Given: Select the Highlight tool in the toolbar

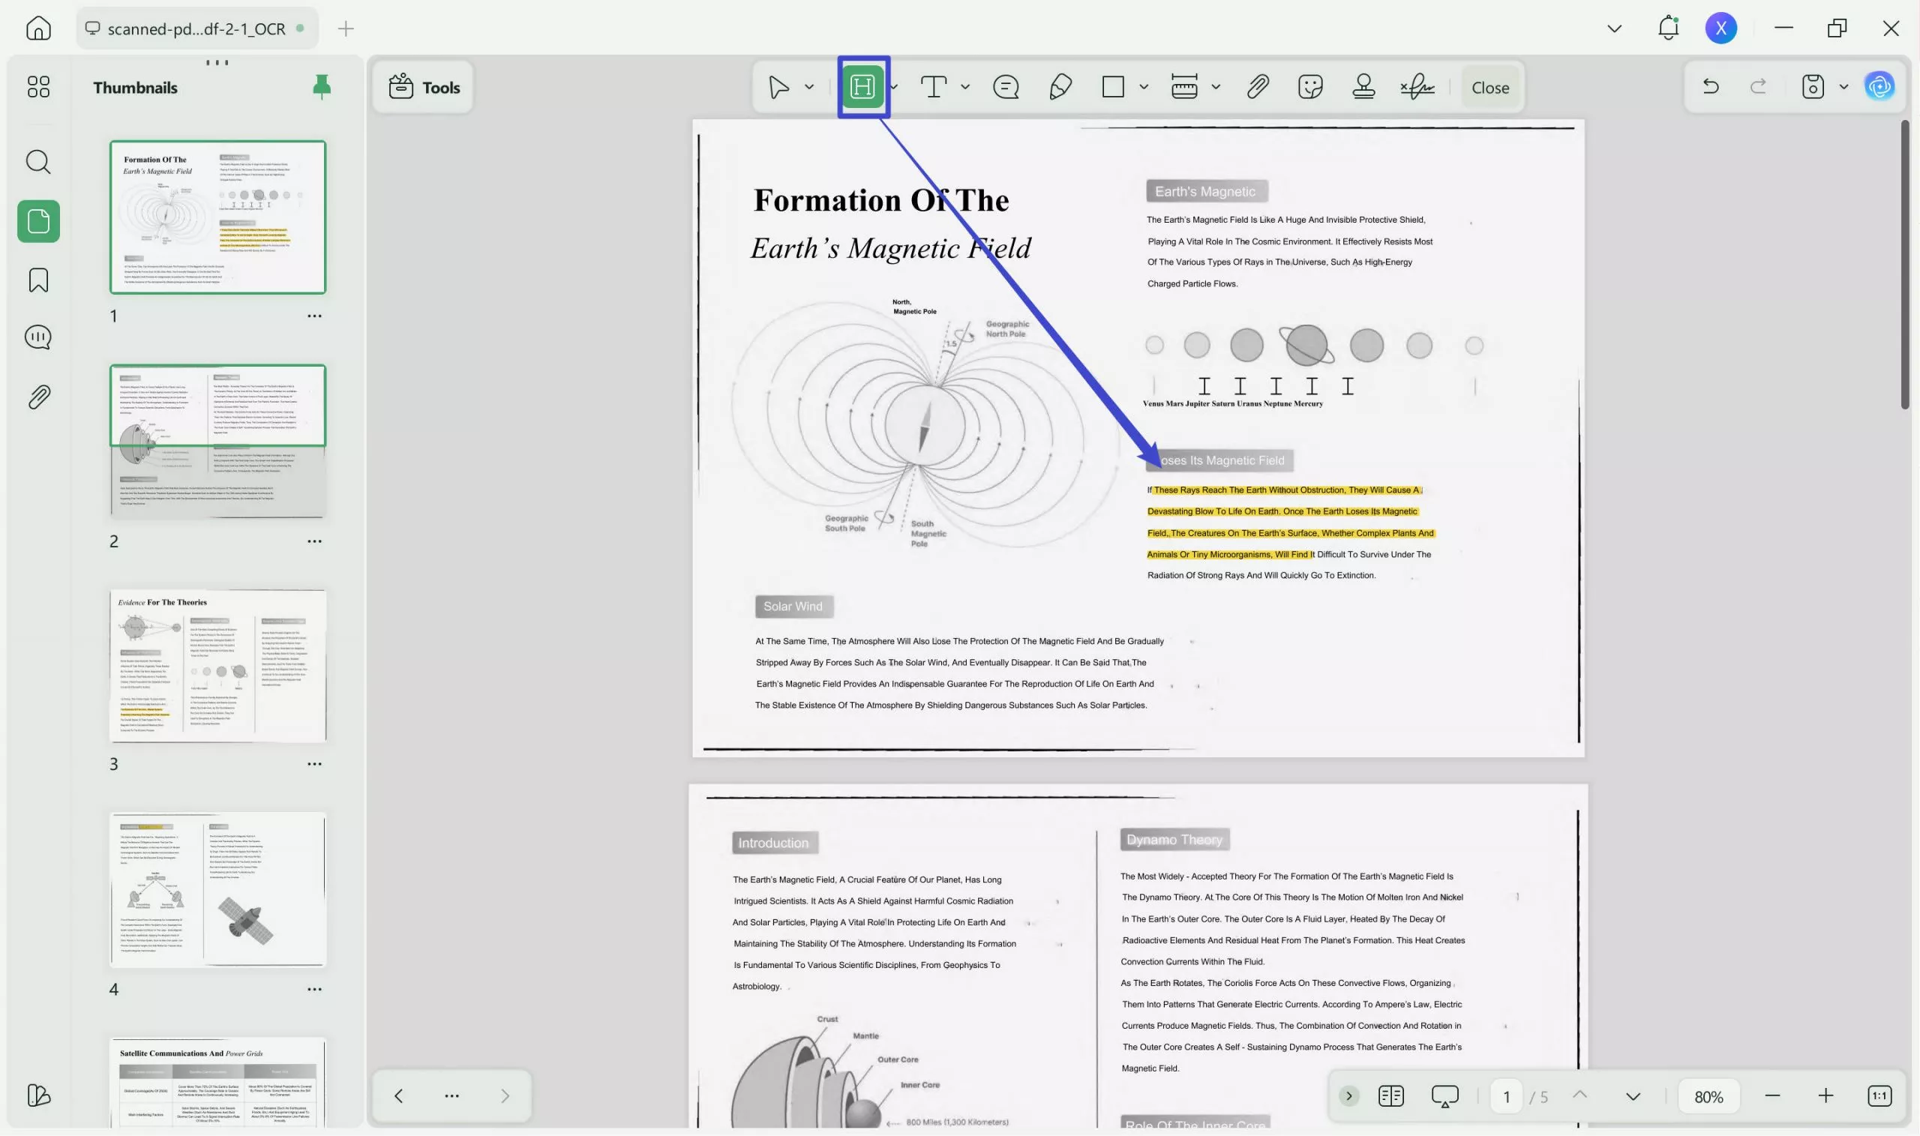Looking at the screenshot, I should click(862, 86).
